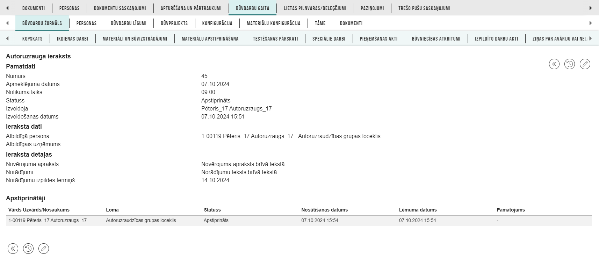The width and height of the screenshot is (599, 258).
Task: Open the Kopskats tab
Action: click(32, 38)
